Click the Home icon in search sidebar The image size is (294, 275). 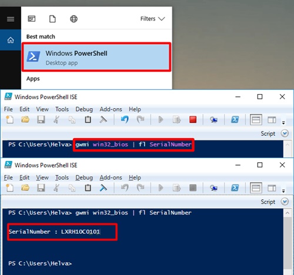(x=11, y=40)
